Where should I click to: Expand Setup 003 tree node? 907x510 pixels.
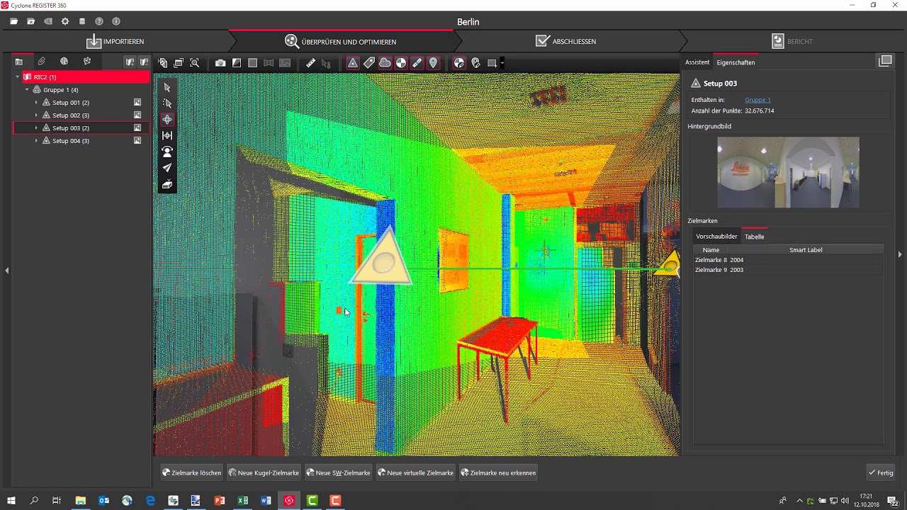(x=36, y=128)
